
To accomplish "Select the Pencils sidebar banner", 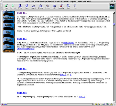I will pos(9,25).
